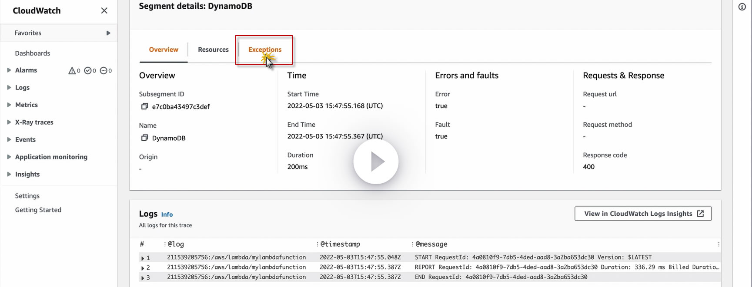The image size is (752, 287).
Task: Copy the DynamoDB name value
Action: coord(144,138)
